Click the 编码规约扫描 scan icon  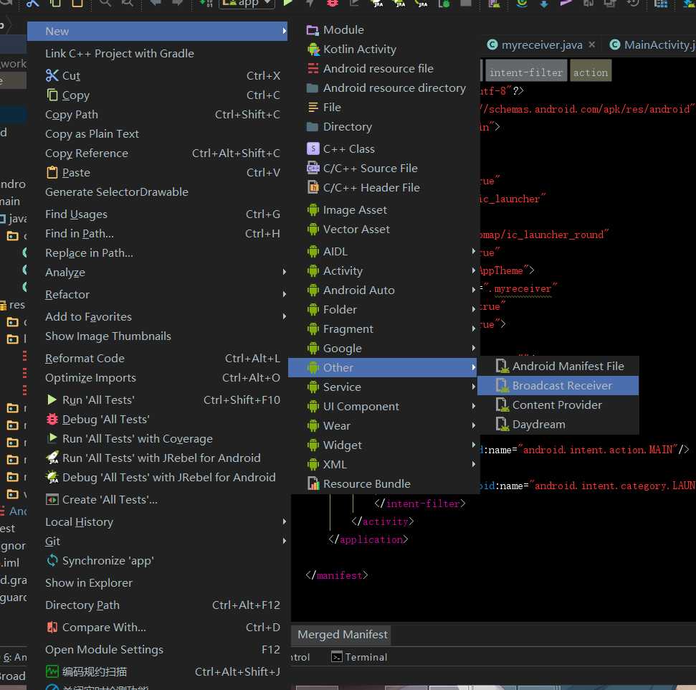[x=52, y=671]
